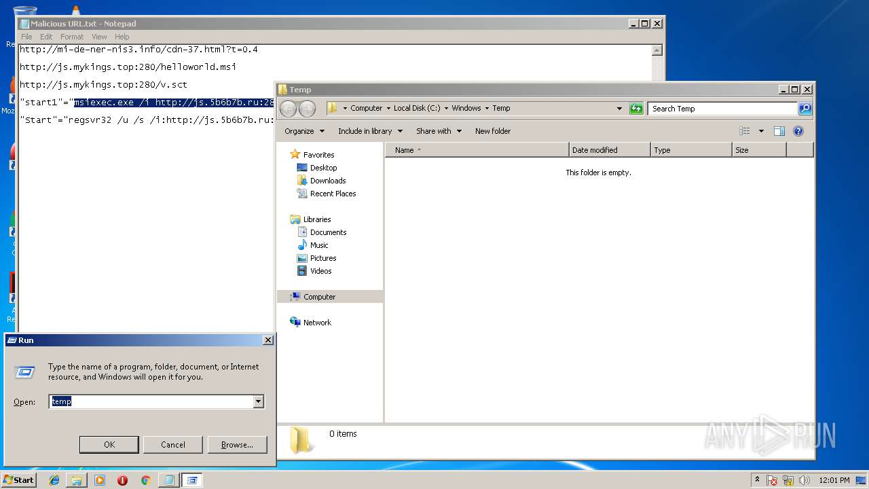Open the Music library
Screen dimensions: 869x489
(319, 245)
